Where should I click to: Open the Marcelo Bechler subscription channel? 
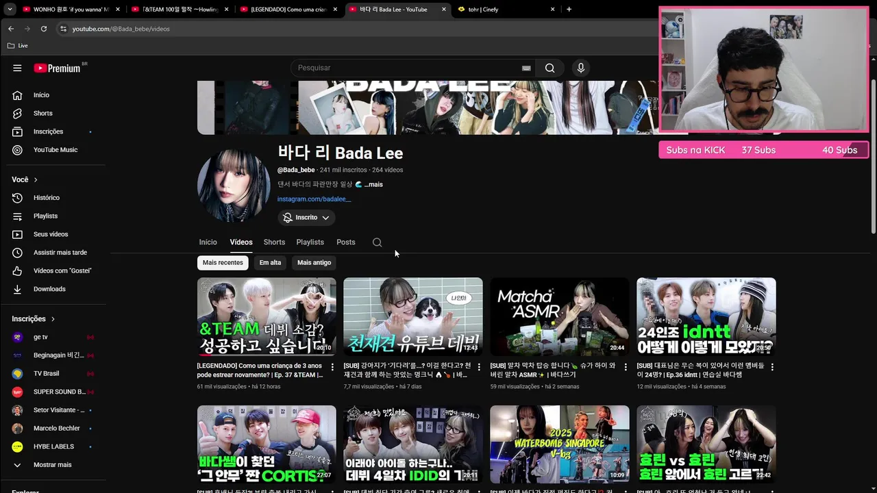tap(53, 428)
